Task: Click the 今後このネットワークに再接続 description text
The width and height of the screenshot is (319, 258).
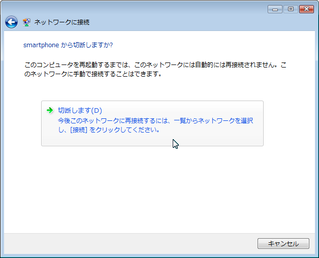Action: [x=155, y=125]
